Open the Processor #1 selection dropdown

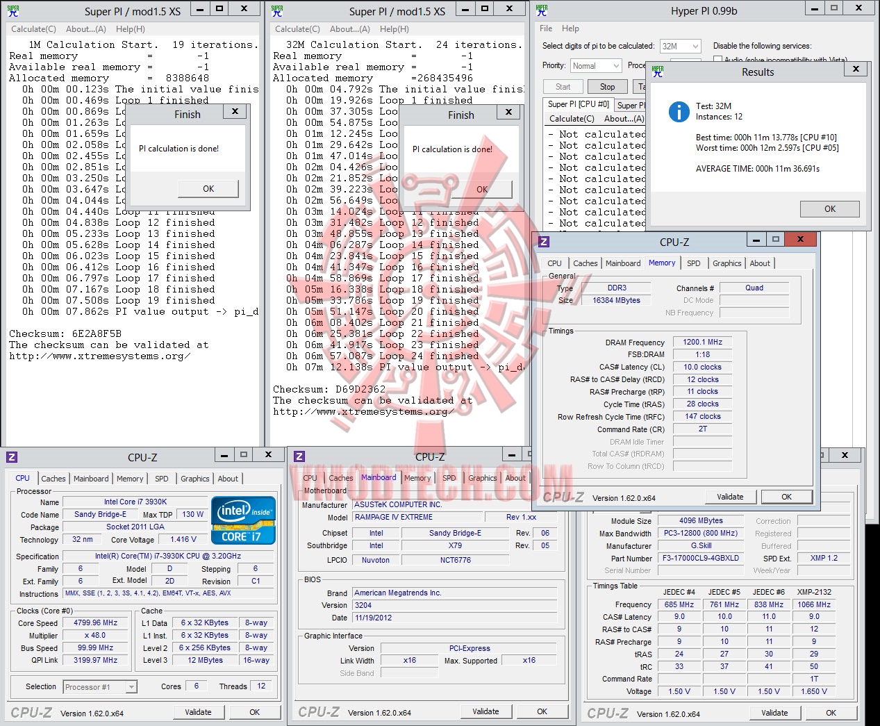(100, 687)
